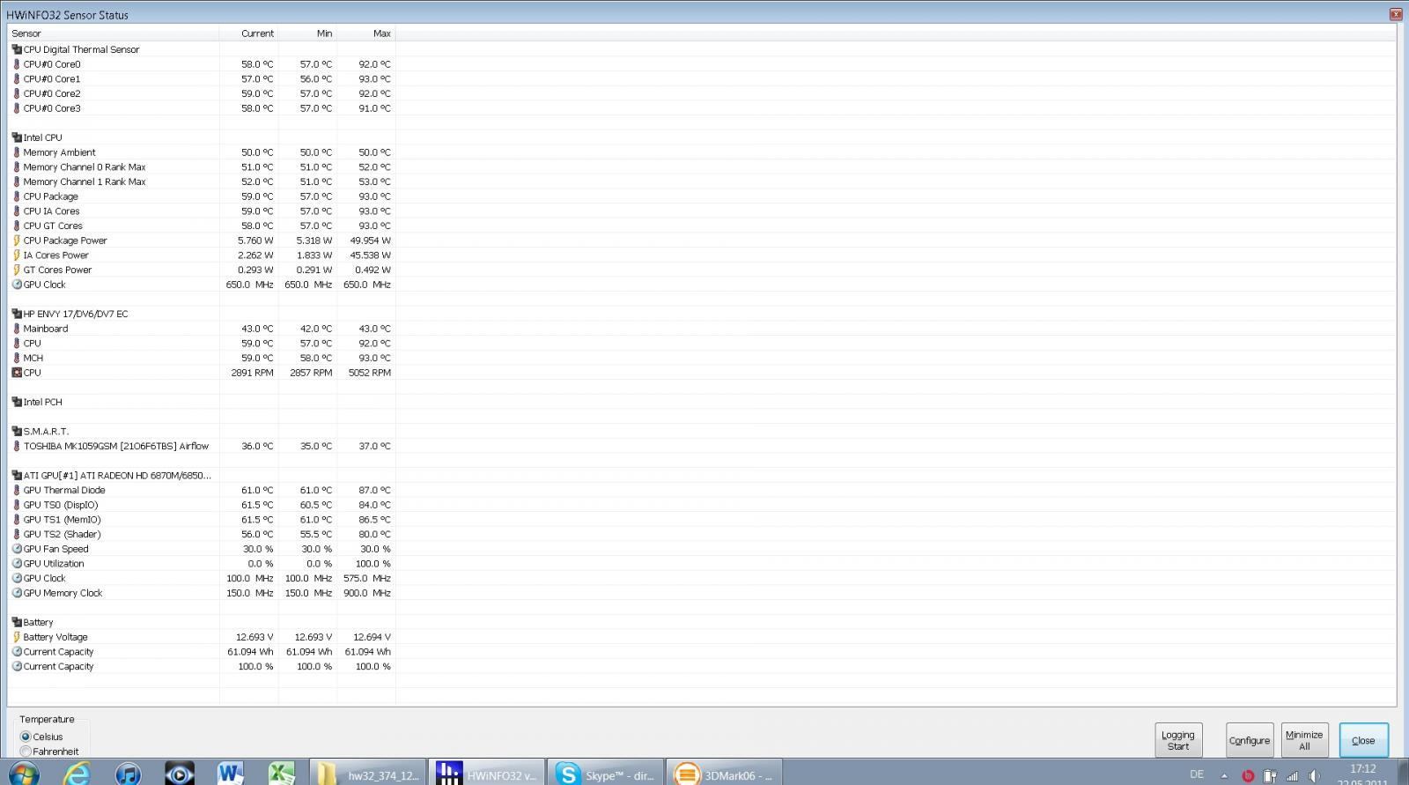1409x785 pixels.
Task: Click the DE language indicator
Action: tap(1196, 774)
